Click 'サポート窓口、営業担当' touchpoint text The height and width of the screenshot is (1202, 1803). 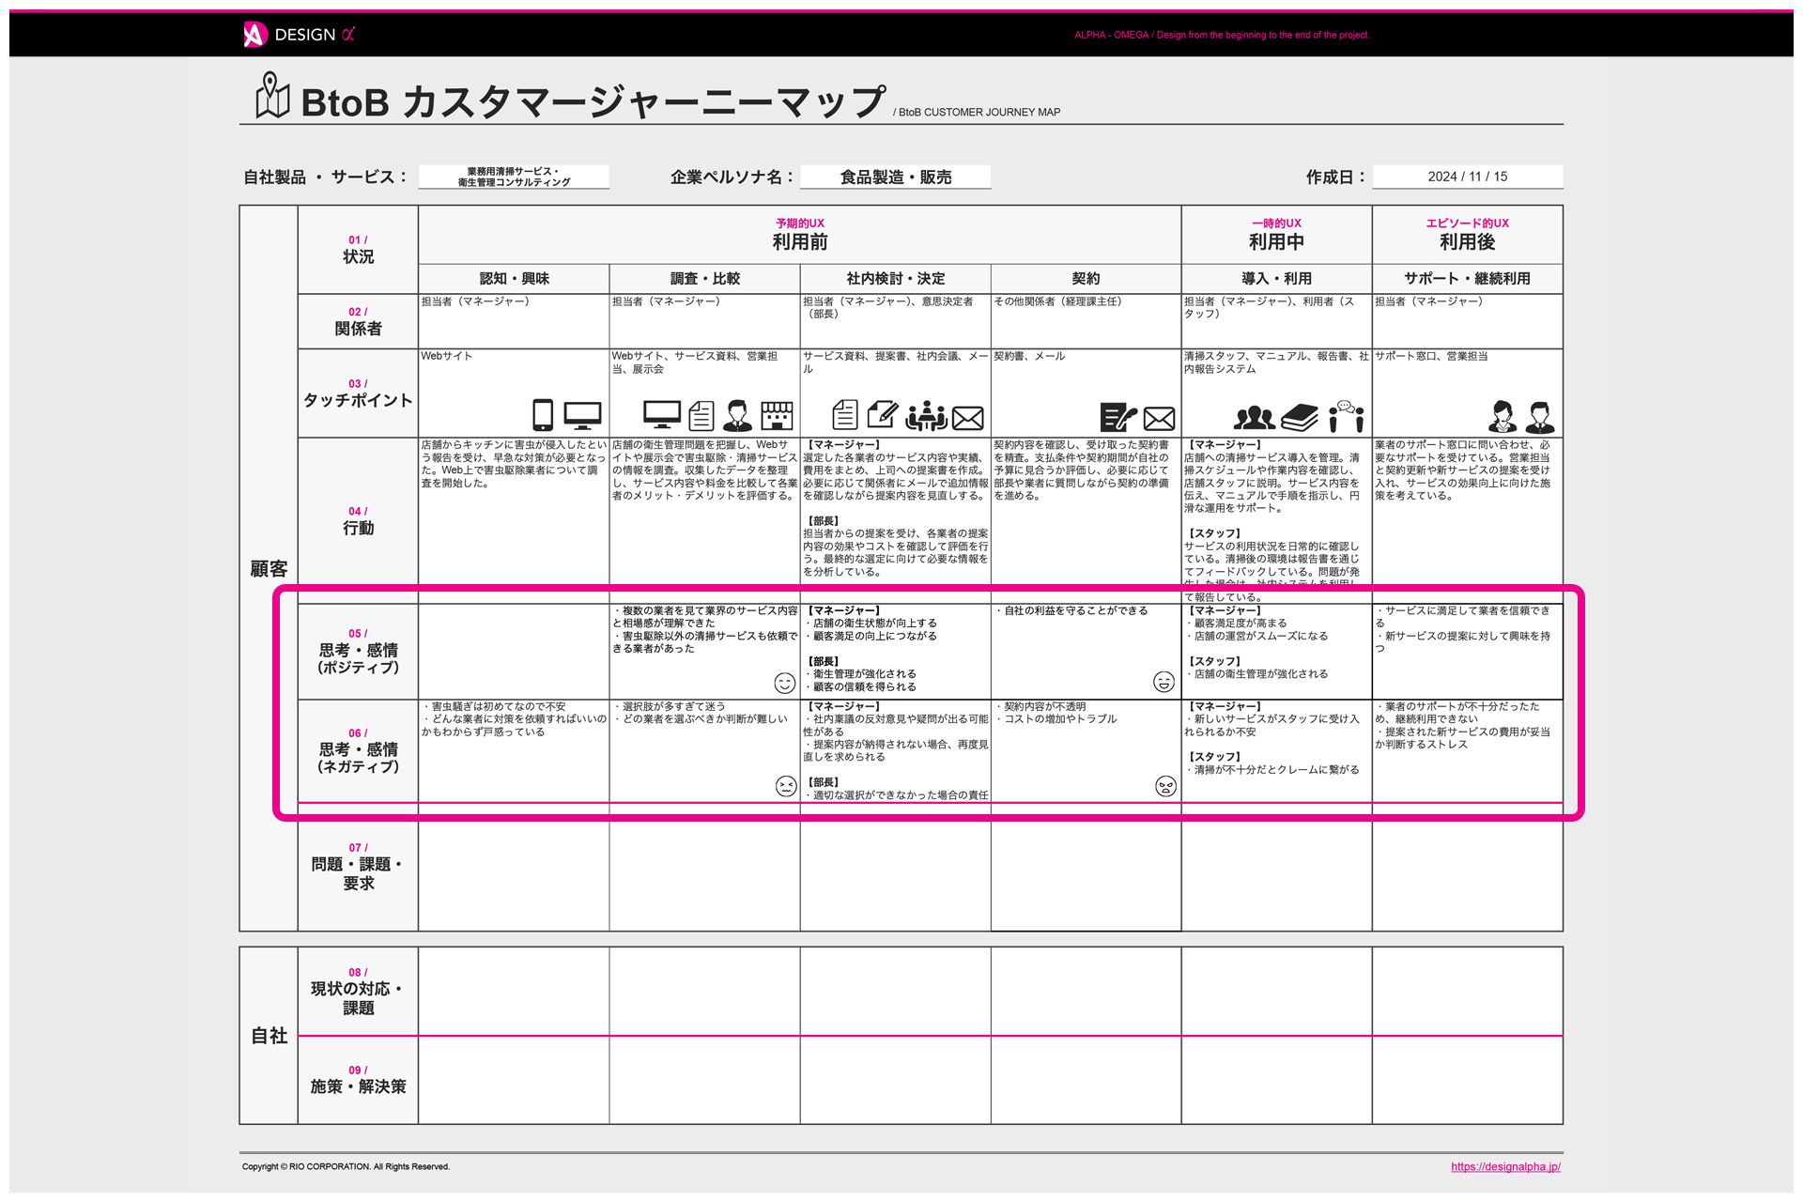tap(1431, 356)
